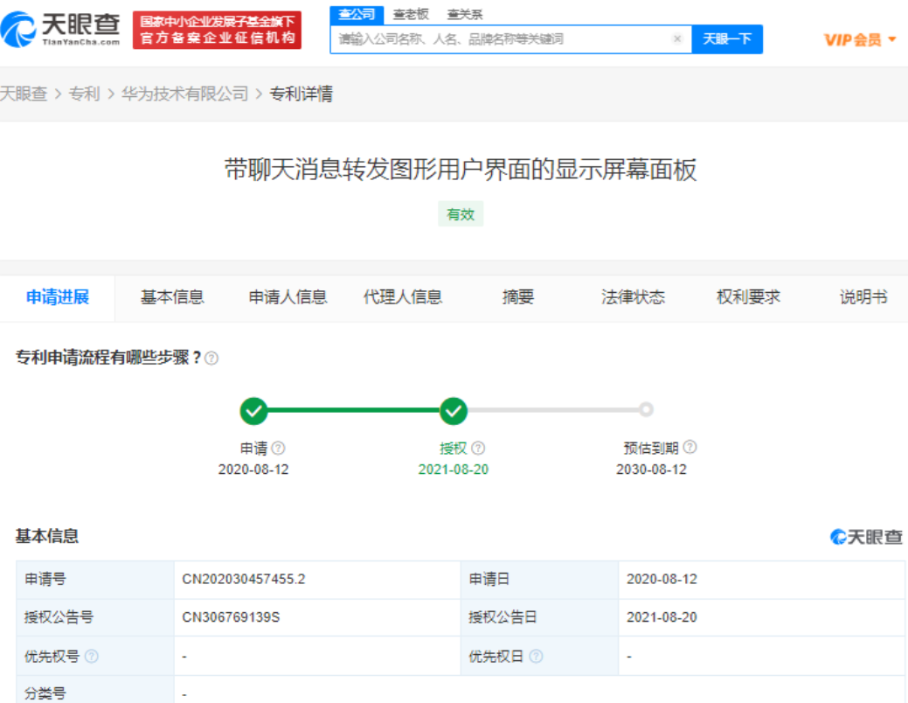Click the patent title 带聊天消息转发图形用户界面的显示屏幕面板
908x703 pixels.
click(461, 170)
